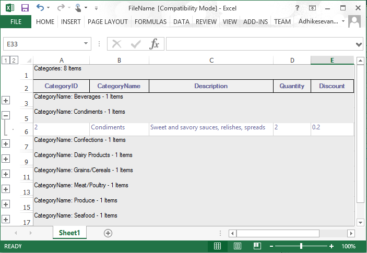Toggle Touch/Mouse mode icon

click(x=78, y=8)
